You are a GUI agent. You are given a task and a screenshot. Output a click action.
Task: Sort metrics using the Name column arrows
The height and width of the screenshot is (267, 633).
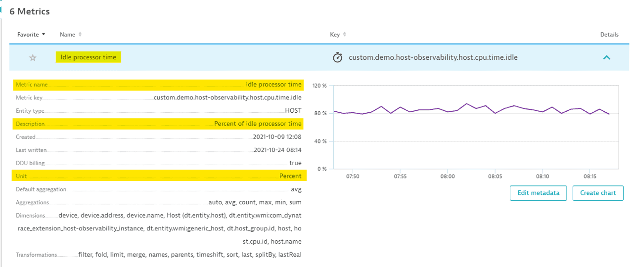click(x=80, y=35)
